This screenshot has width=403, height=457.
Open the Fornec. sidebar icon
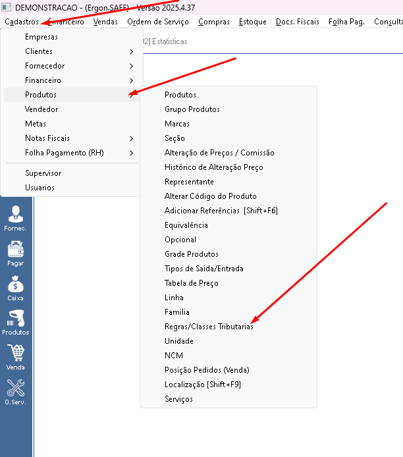pyautogui.click(x=15, y=219)
